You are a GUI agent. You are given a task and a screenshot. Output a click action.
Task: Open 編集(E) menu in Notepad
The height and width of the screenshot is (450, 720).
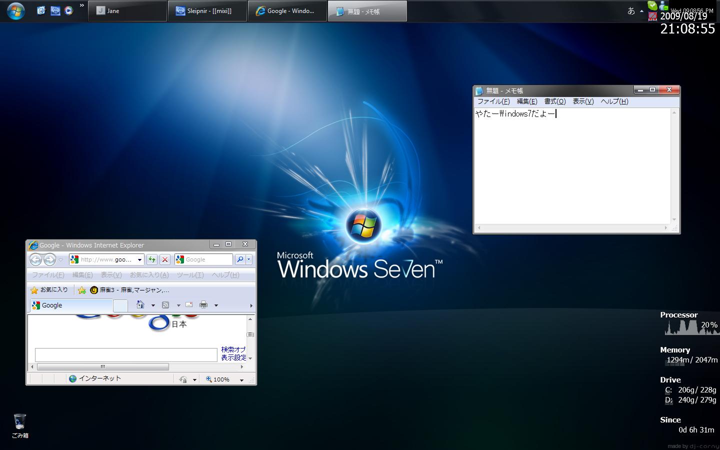point(527,101)
